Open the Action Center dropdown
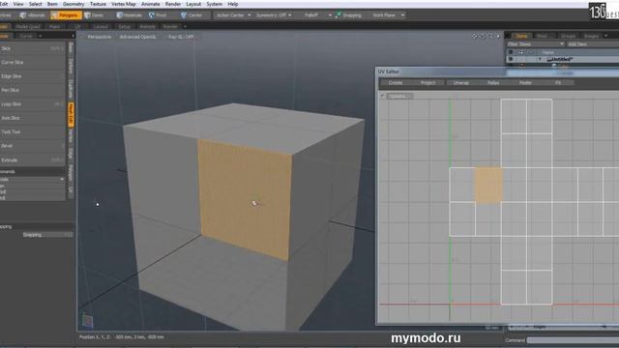Viewport: 619px width, 348px height. [x=233, y=15]
